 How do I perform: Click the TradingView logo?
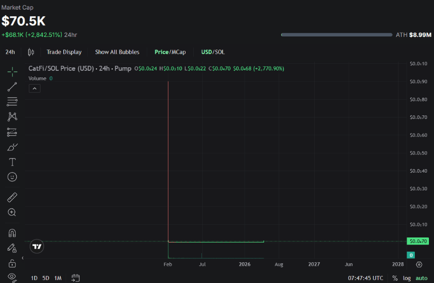click(37, 246)
